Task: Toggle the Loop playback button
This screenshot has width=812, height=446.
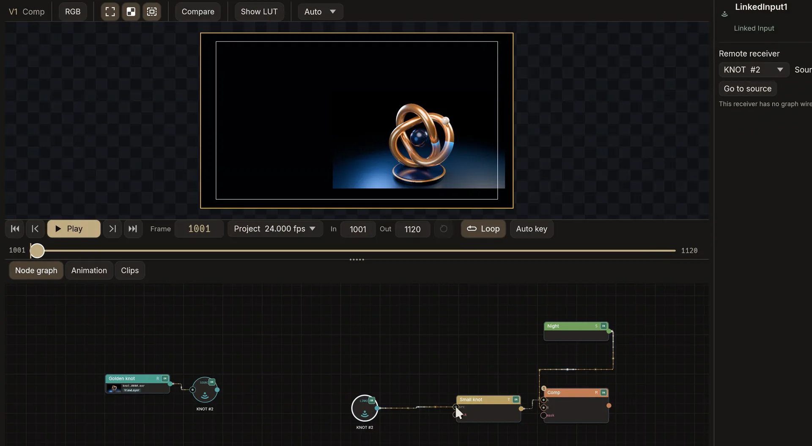Action: pos(483,228)
